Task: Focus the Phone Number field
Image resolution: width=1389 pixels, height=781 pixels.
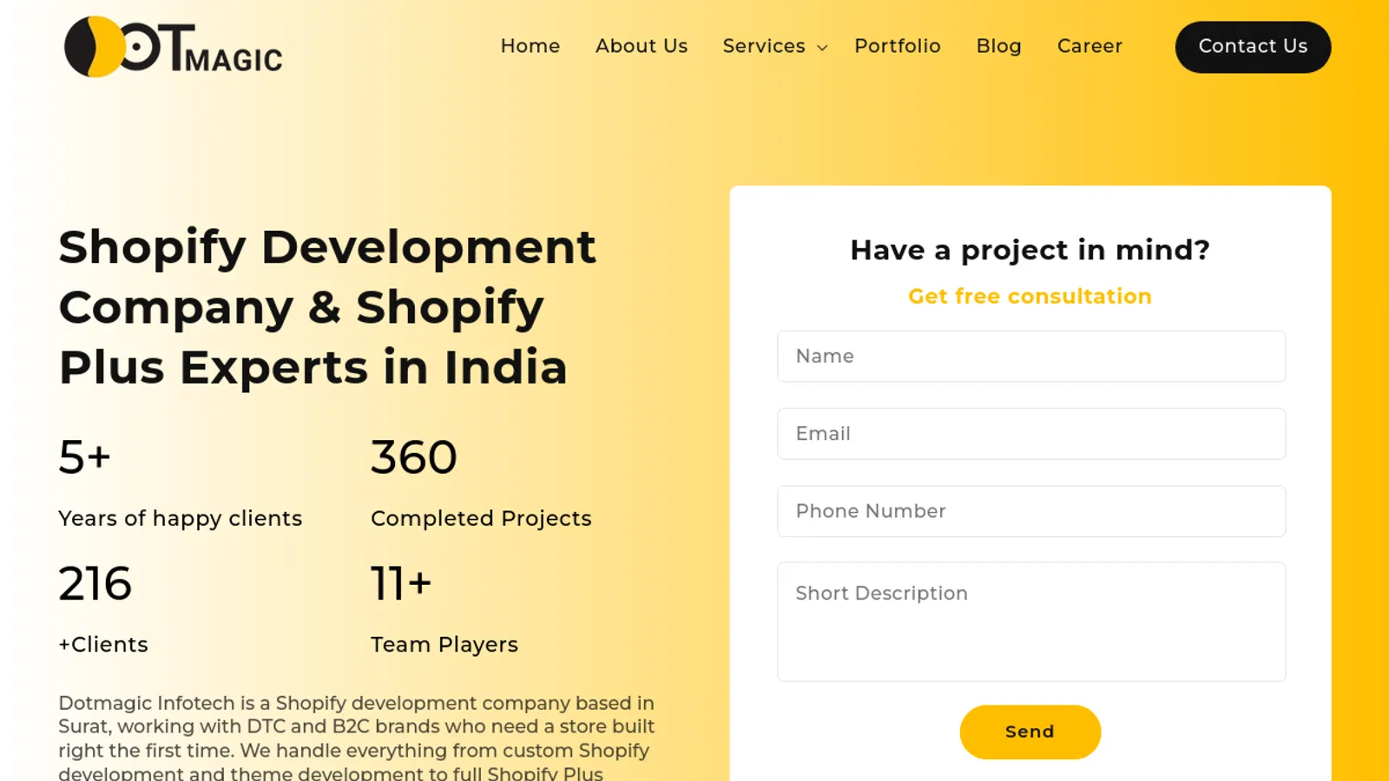Action: [1031, 511]
